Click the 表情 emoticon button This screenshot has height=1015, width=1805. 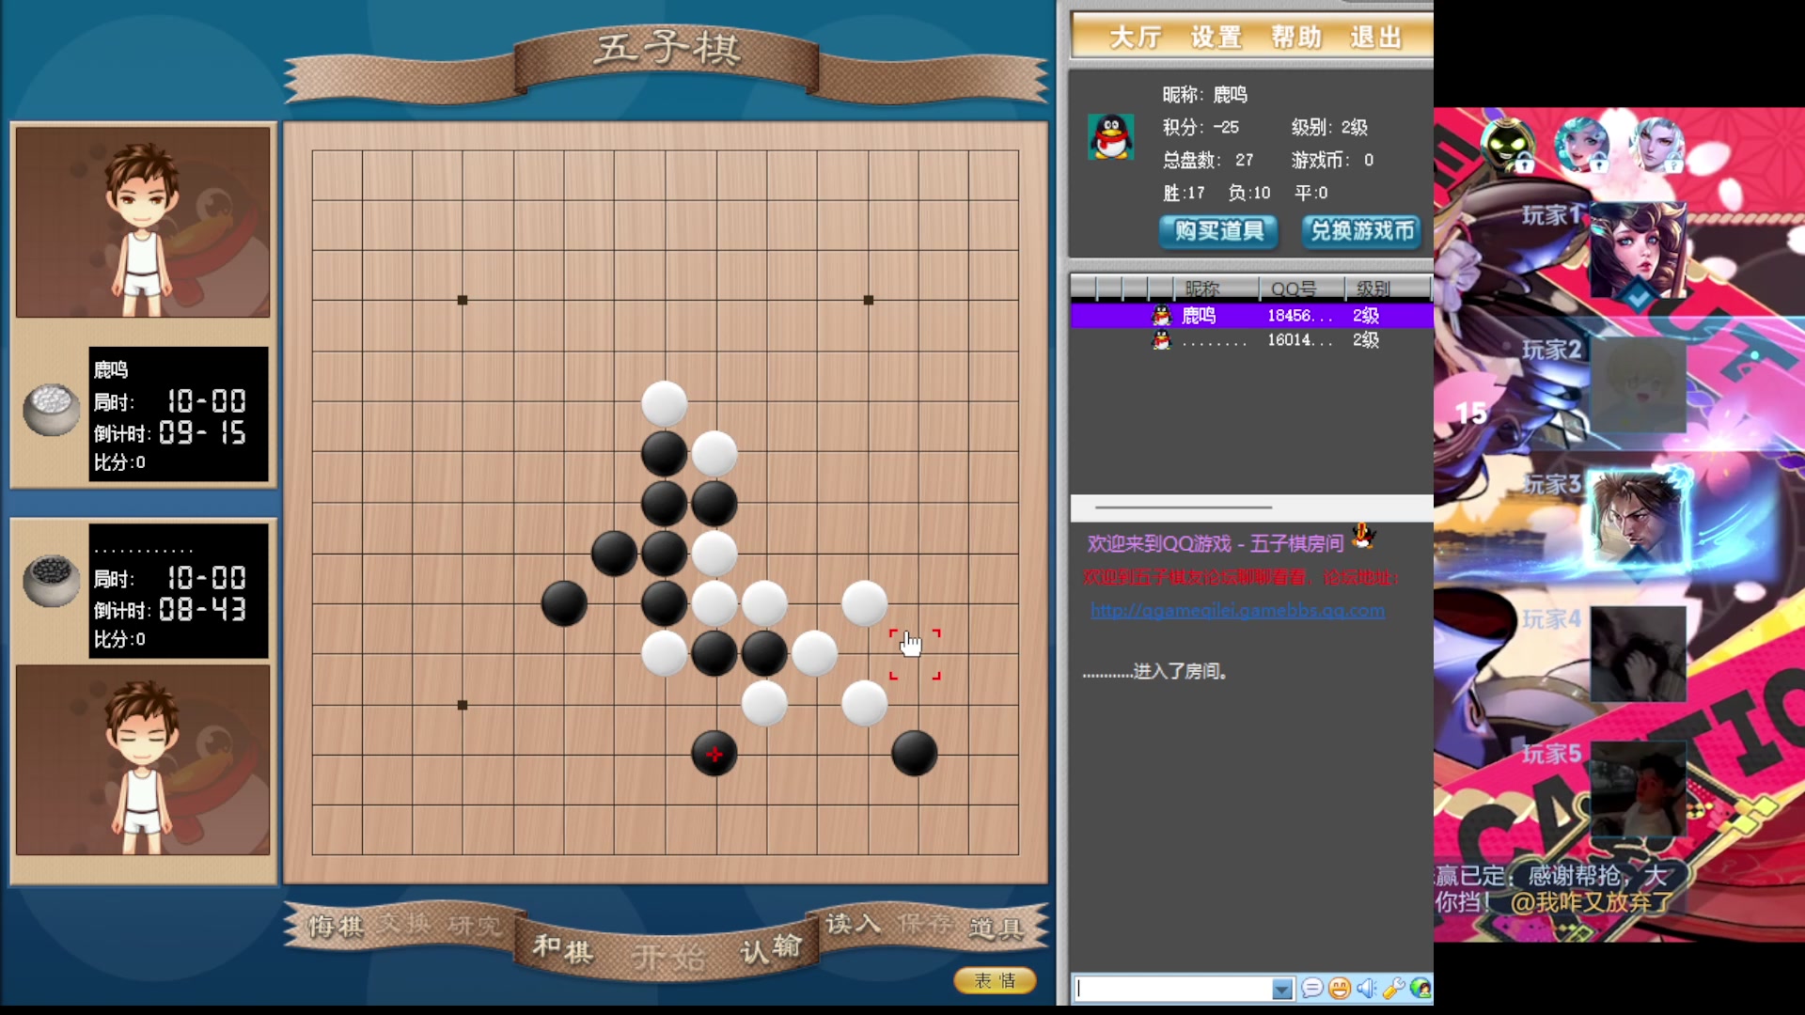coord(995,980)
